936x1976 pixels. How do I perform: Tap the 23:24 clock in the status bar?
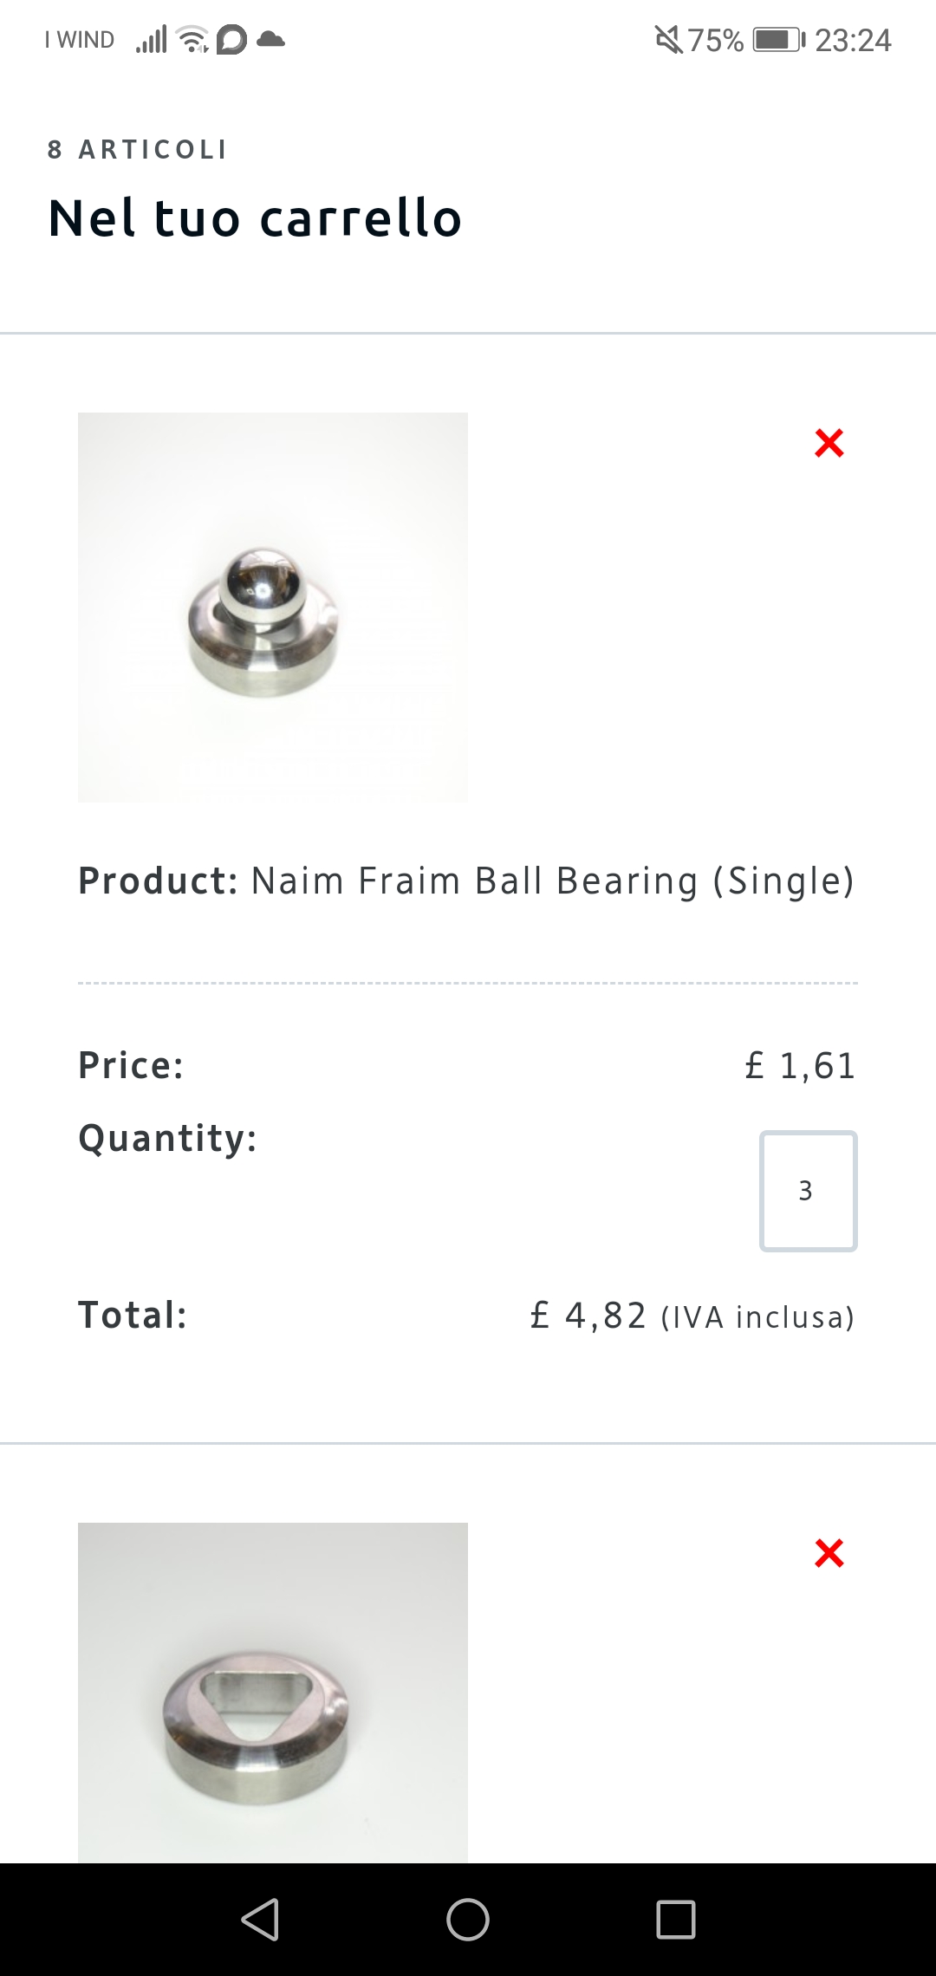853,40
